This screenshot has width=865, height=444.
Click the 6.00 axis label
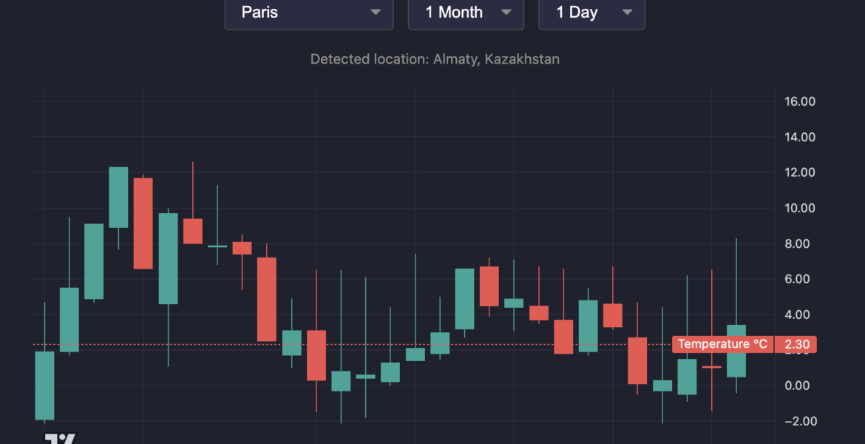802,279
